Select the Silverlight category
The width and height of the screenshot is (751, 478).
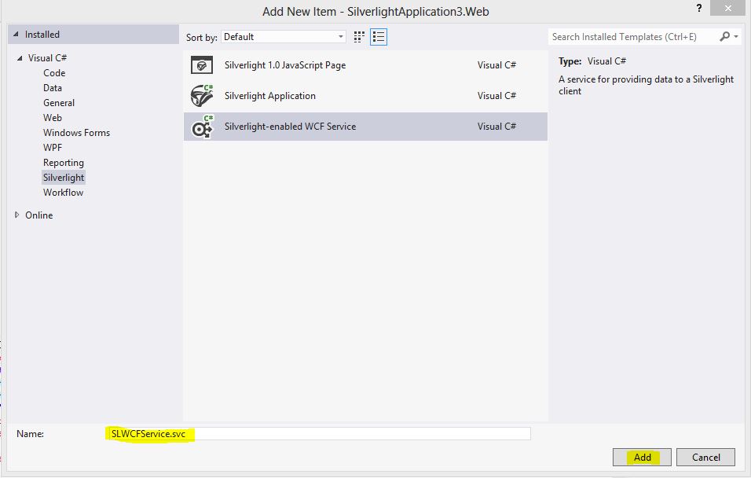[x=63, y=178]
